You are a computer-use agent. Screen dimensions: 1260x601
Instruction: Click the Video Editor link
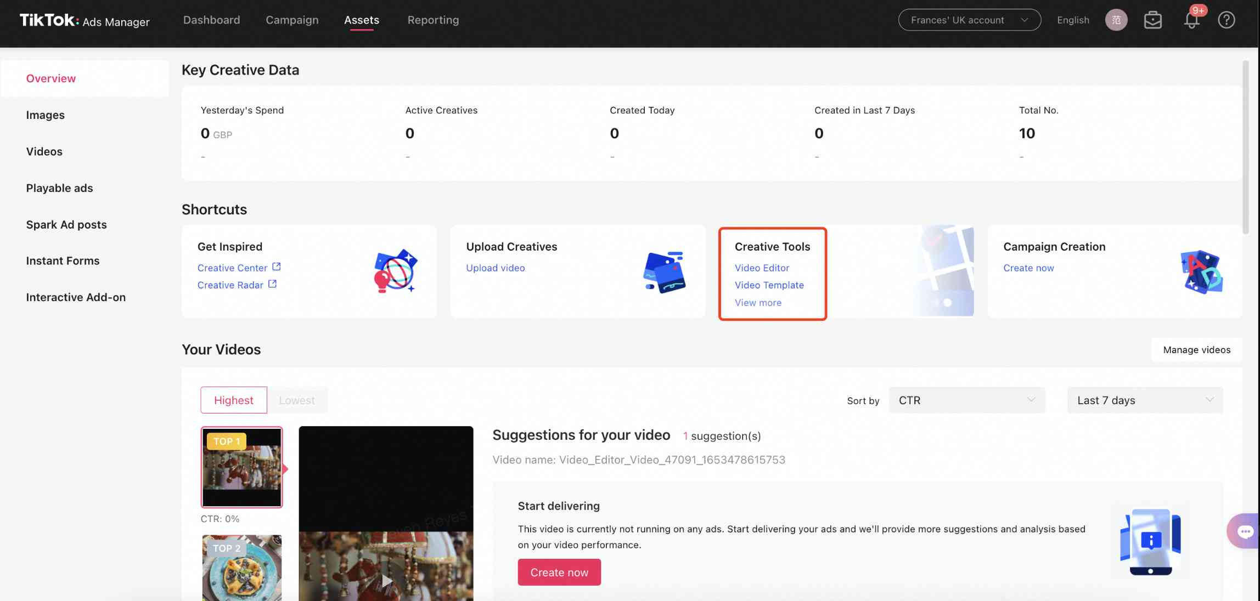762,268
